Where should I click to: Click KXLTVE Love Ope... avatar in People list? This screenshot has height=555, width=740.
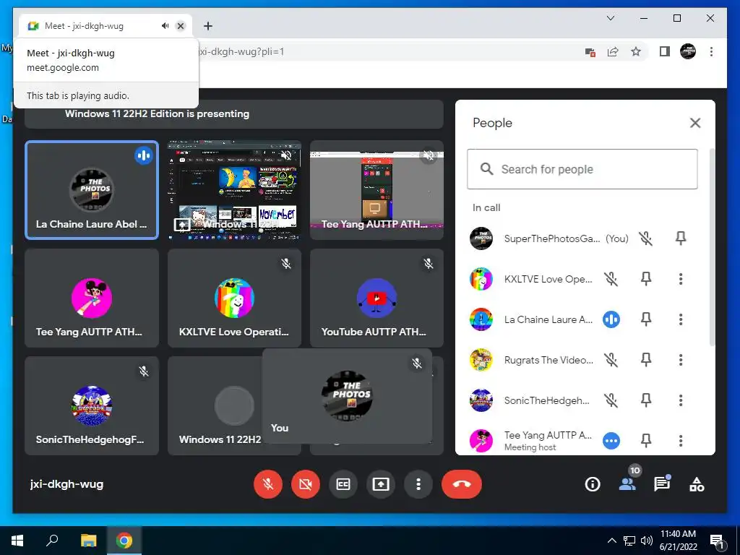coord(481,279)
